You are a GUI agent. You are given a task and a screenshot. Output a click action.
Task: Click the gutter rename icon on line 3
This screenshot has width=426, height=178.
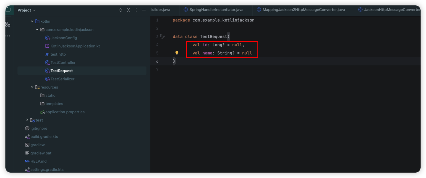click(162, 36)
